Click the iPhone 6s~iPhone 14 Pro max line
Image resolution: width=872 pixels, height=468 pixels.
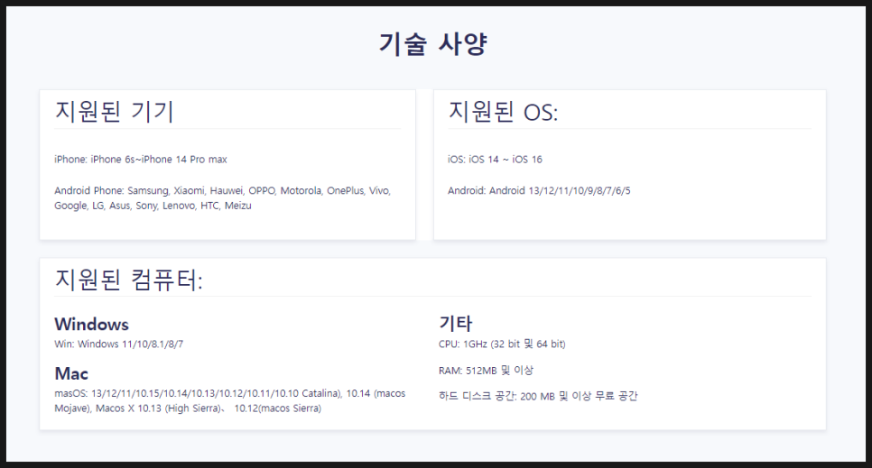click(141, 160)
